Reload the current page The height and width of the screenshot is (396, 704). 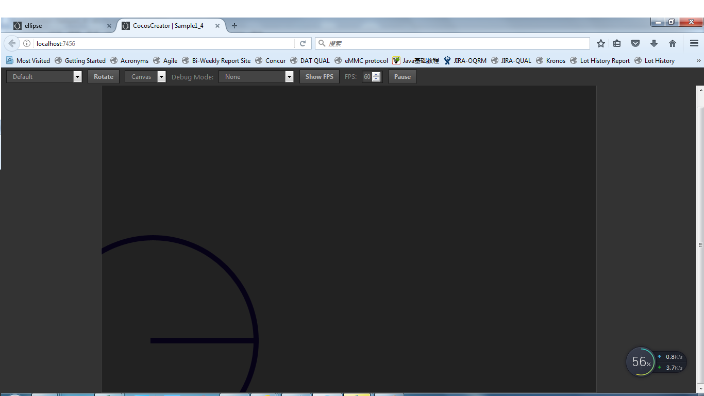coord(303,44)
